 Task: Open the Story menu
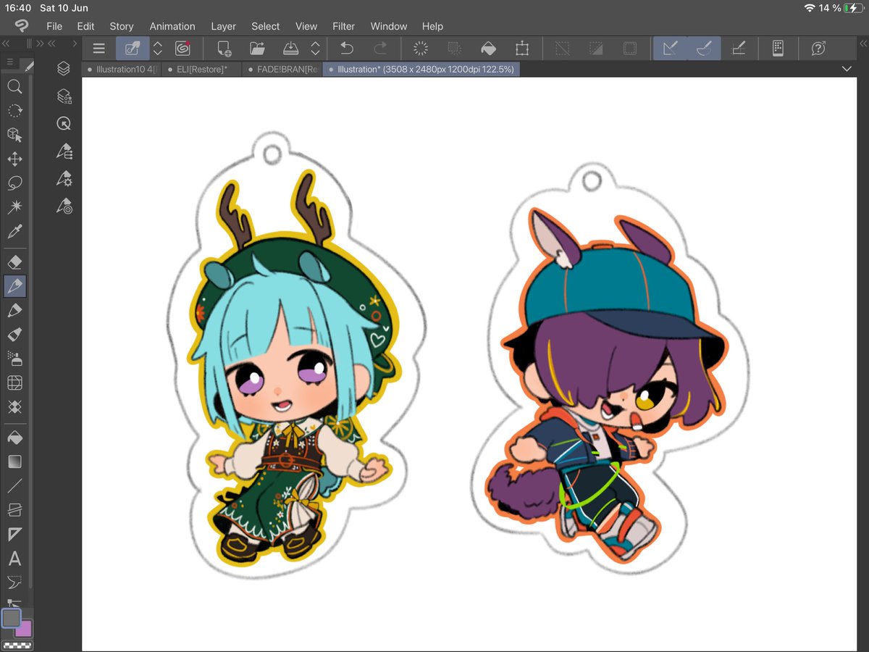(x=122, y=26)
